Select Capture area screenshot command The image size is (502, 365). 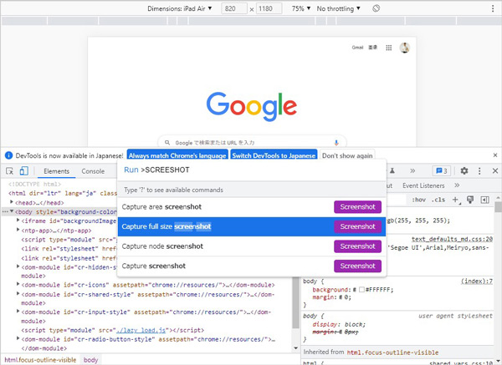pyautogui.click(x=252, y=207)
